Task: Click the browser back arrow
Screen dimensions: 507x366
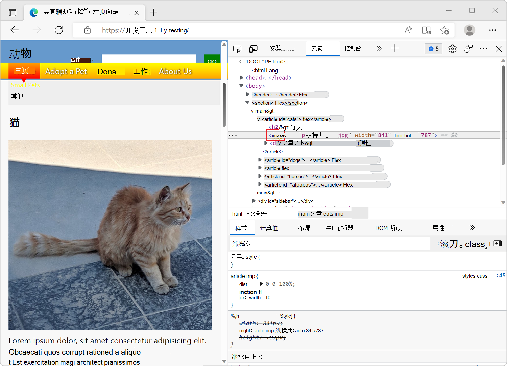Action: click(15, 30)
